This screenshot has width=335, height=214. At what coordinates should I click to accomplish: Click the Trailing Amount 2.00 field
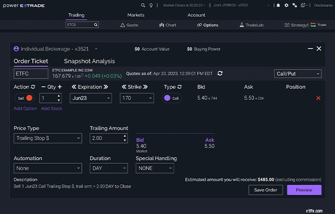pyautogui.click(x=109, y=138)
